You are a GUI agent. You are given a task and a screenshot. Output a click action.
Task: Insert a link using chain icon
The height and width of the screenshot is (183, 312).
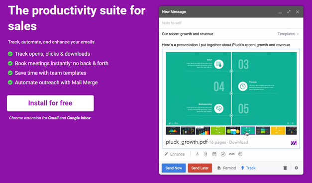(x=231, y=154)
